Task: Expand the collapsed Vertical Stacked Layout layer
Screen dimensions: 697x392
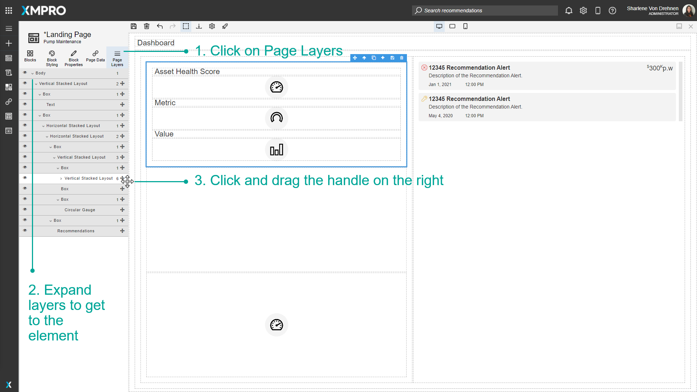Action: [61, 178]
